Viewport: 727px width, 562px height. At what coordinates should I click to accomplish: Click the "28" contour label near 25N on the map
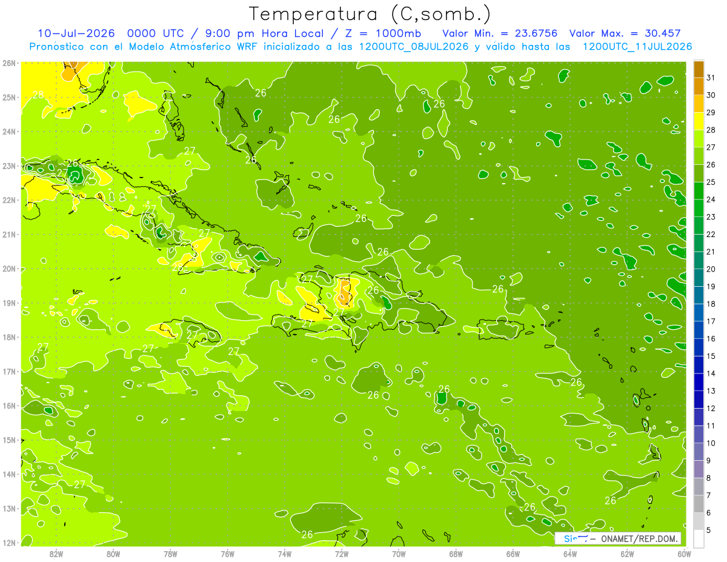pos(38,95)
